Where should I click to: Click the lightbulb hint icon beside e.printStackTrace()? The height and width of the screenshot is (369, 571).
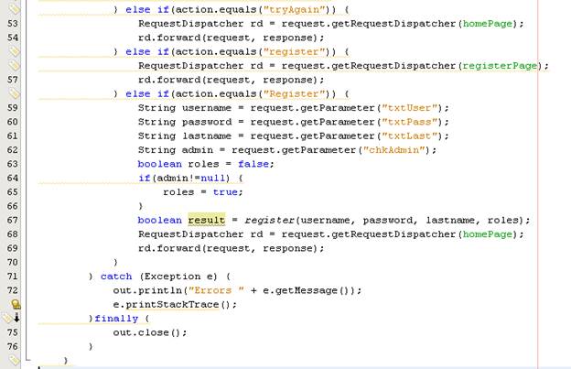coord(16,304)
